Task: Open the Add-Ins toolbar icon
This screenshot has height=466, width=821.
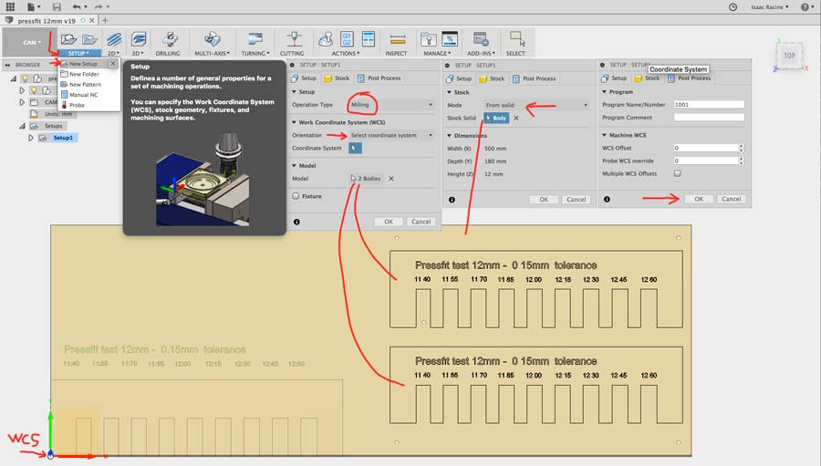Action: (481, 39)
